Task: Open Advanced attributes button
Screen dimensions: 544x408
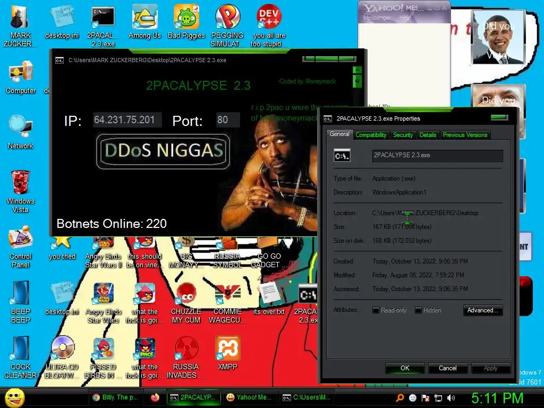Action: pyautogui.click(x=482, y=310)
